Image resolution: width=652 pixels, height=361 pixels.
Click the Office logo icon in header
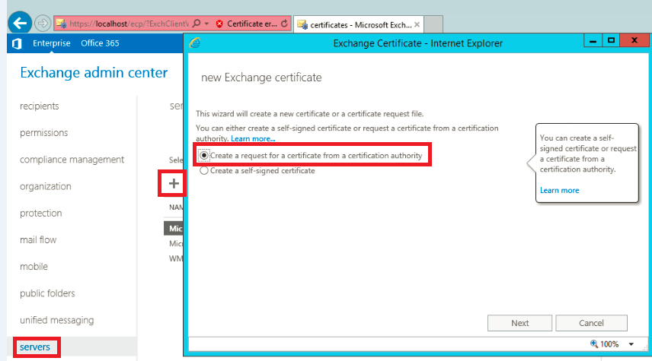[17, 43]
